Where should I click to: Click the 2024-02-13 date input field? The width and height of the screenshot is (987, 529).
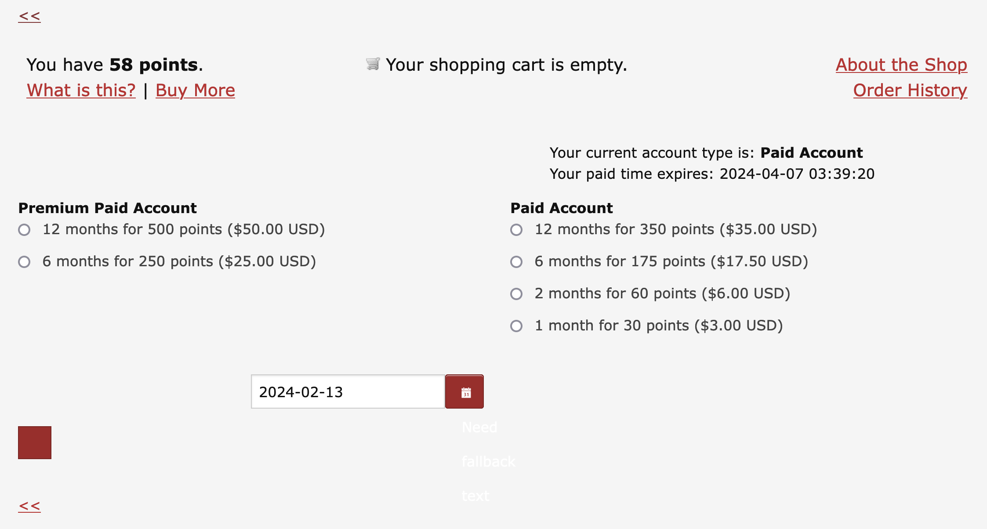pyautogui.click(x=348, y=391)
